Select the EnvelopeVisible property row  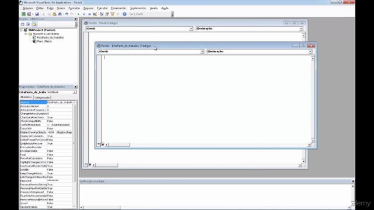46,151
